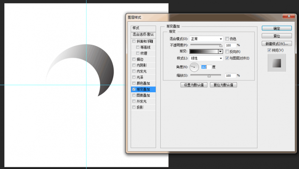The width and height of the screenshot is (299, 169).
Task: Click 复位为默认值 button
Action: click(x=224, y=85)
